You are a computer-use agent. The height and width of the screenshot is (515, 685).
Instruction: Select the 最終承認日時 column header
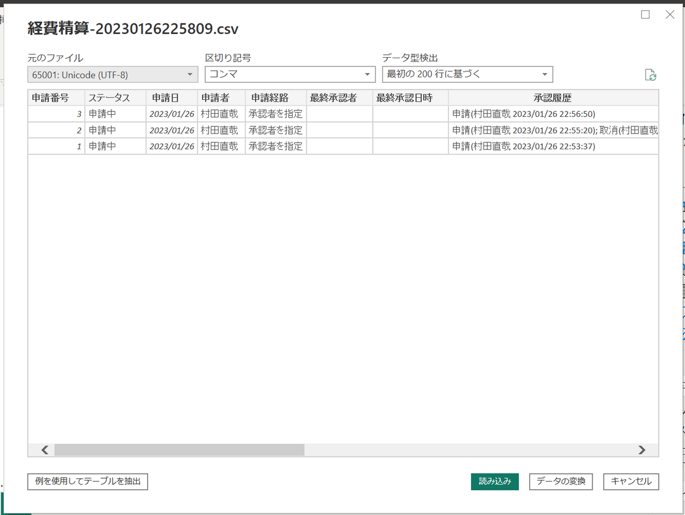411,98
